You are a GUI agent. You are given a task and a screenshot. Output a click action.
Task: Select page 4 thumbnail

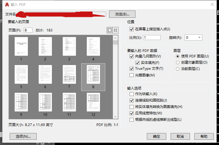(93, 46)
